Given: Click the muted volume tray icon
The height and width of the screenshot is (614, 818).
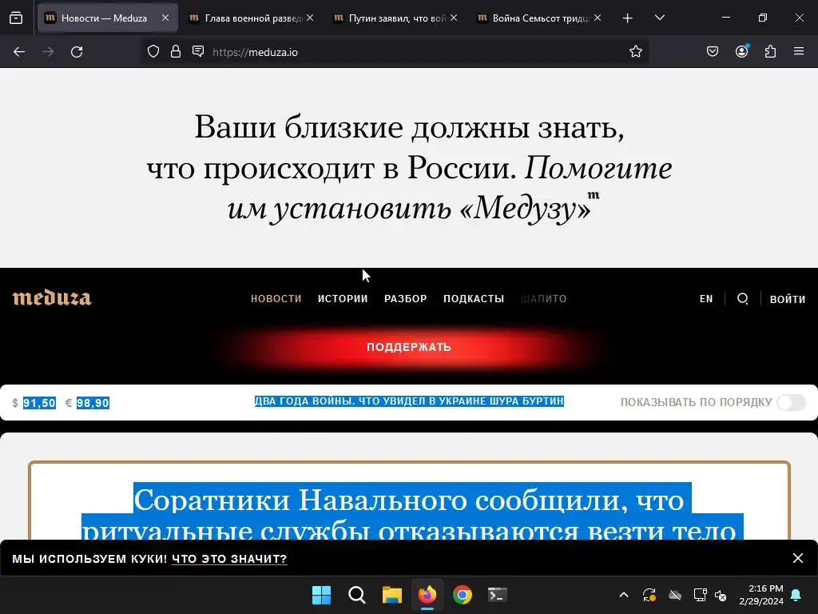Looking at the screenshot, I should click(721, 595).
